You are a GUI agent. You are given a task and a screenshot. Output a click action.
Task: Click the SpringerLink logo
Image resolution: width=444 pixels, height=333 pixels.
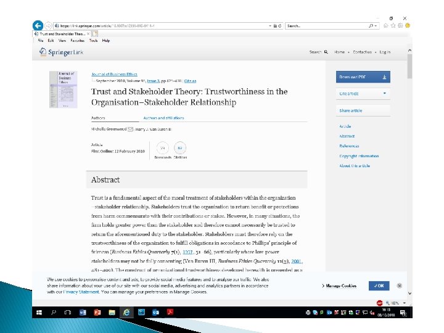point(61,52)
